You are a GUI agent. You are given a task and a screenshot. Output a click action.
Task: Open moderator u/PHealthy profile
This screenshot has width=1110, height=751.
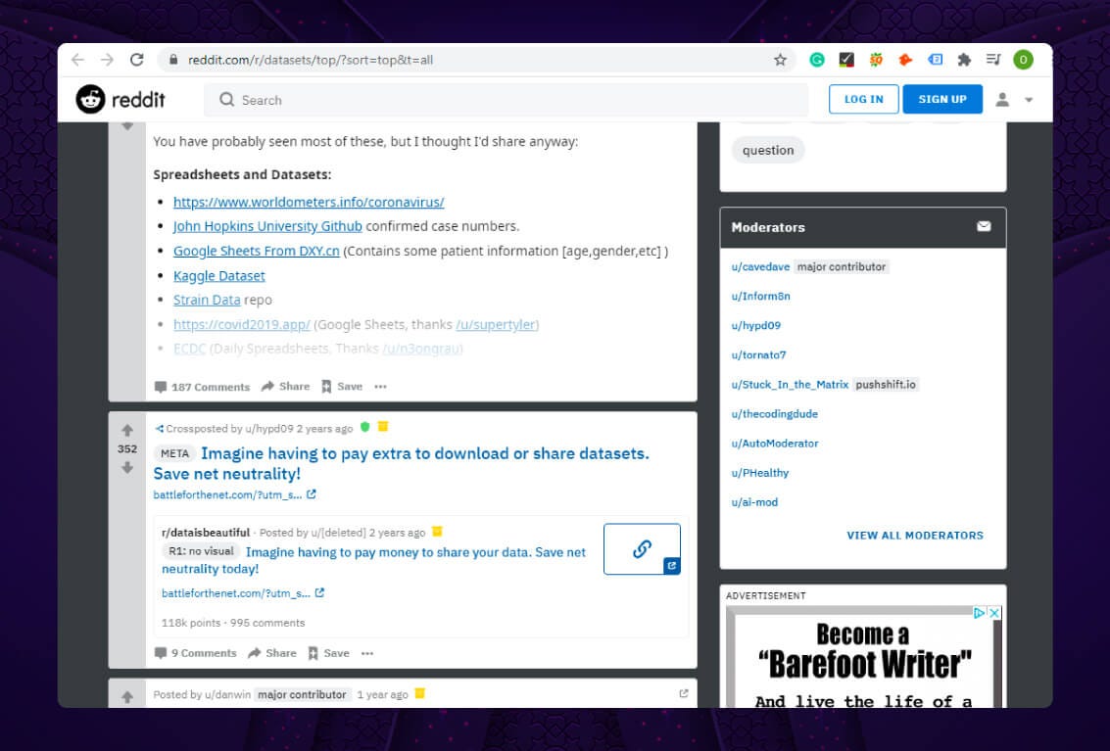pyautogui.click(x=759, y=473)
